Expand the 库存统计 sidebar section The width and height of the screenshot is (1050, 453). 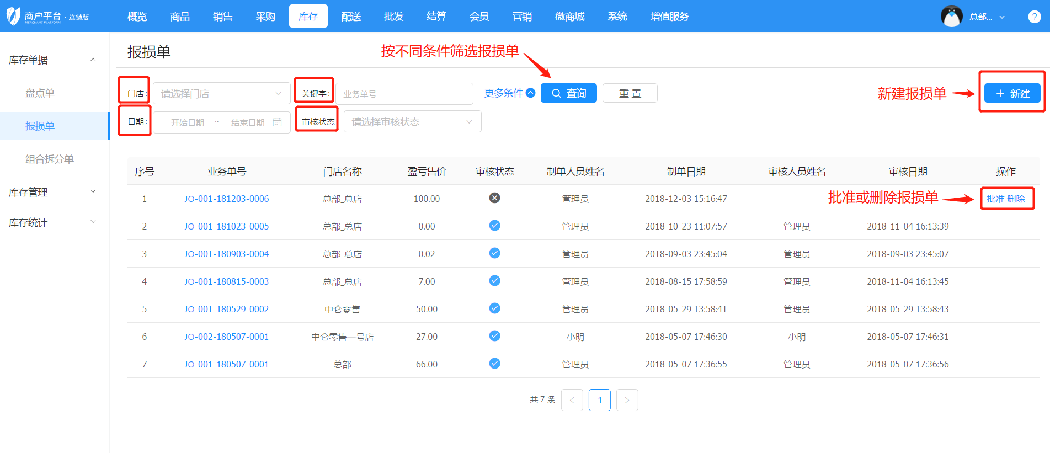click(x=52, y=222)
